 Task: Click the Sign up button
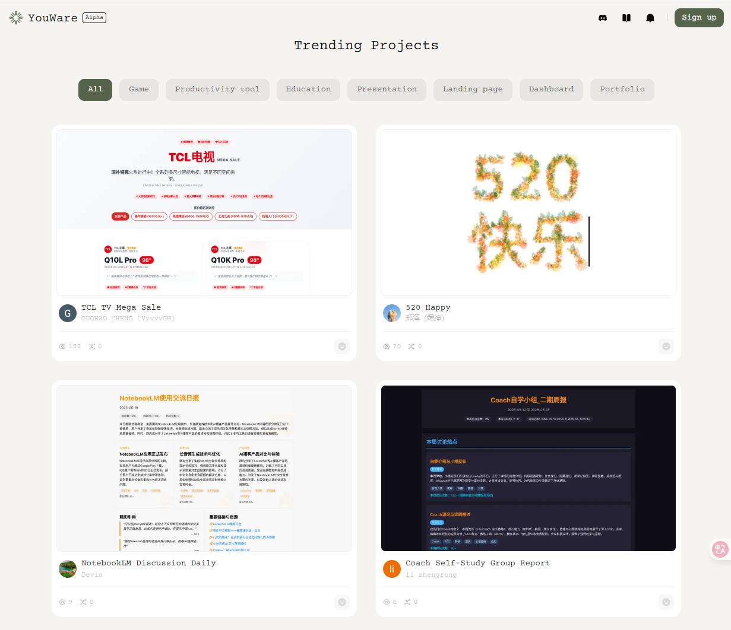click(699, 18)
